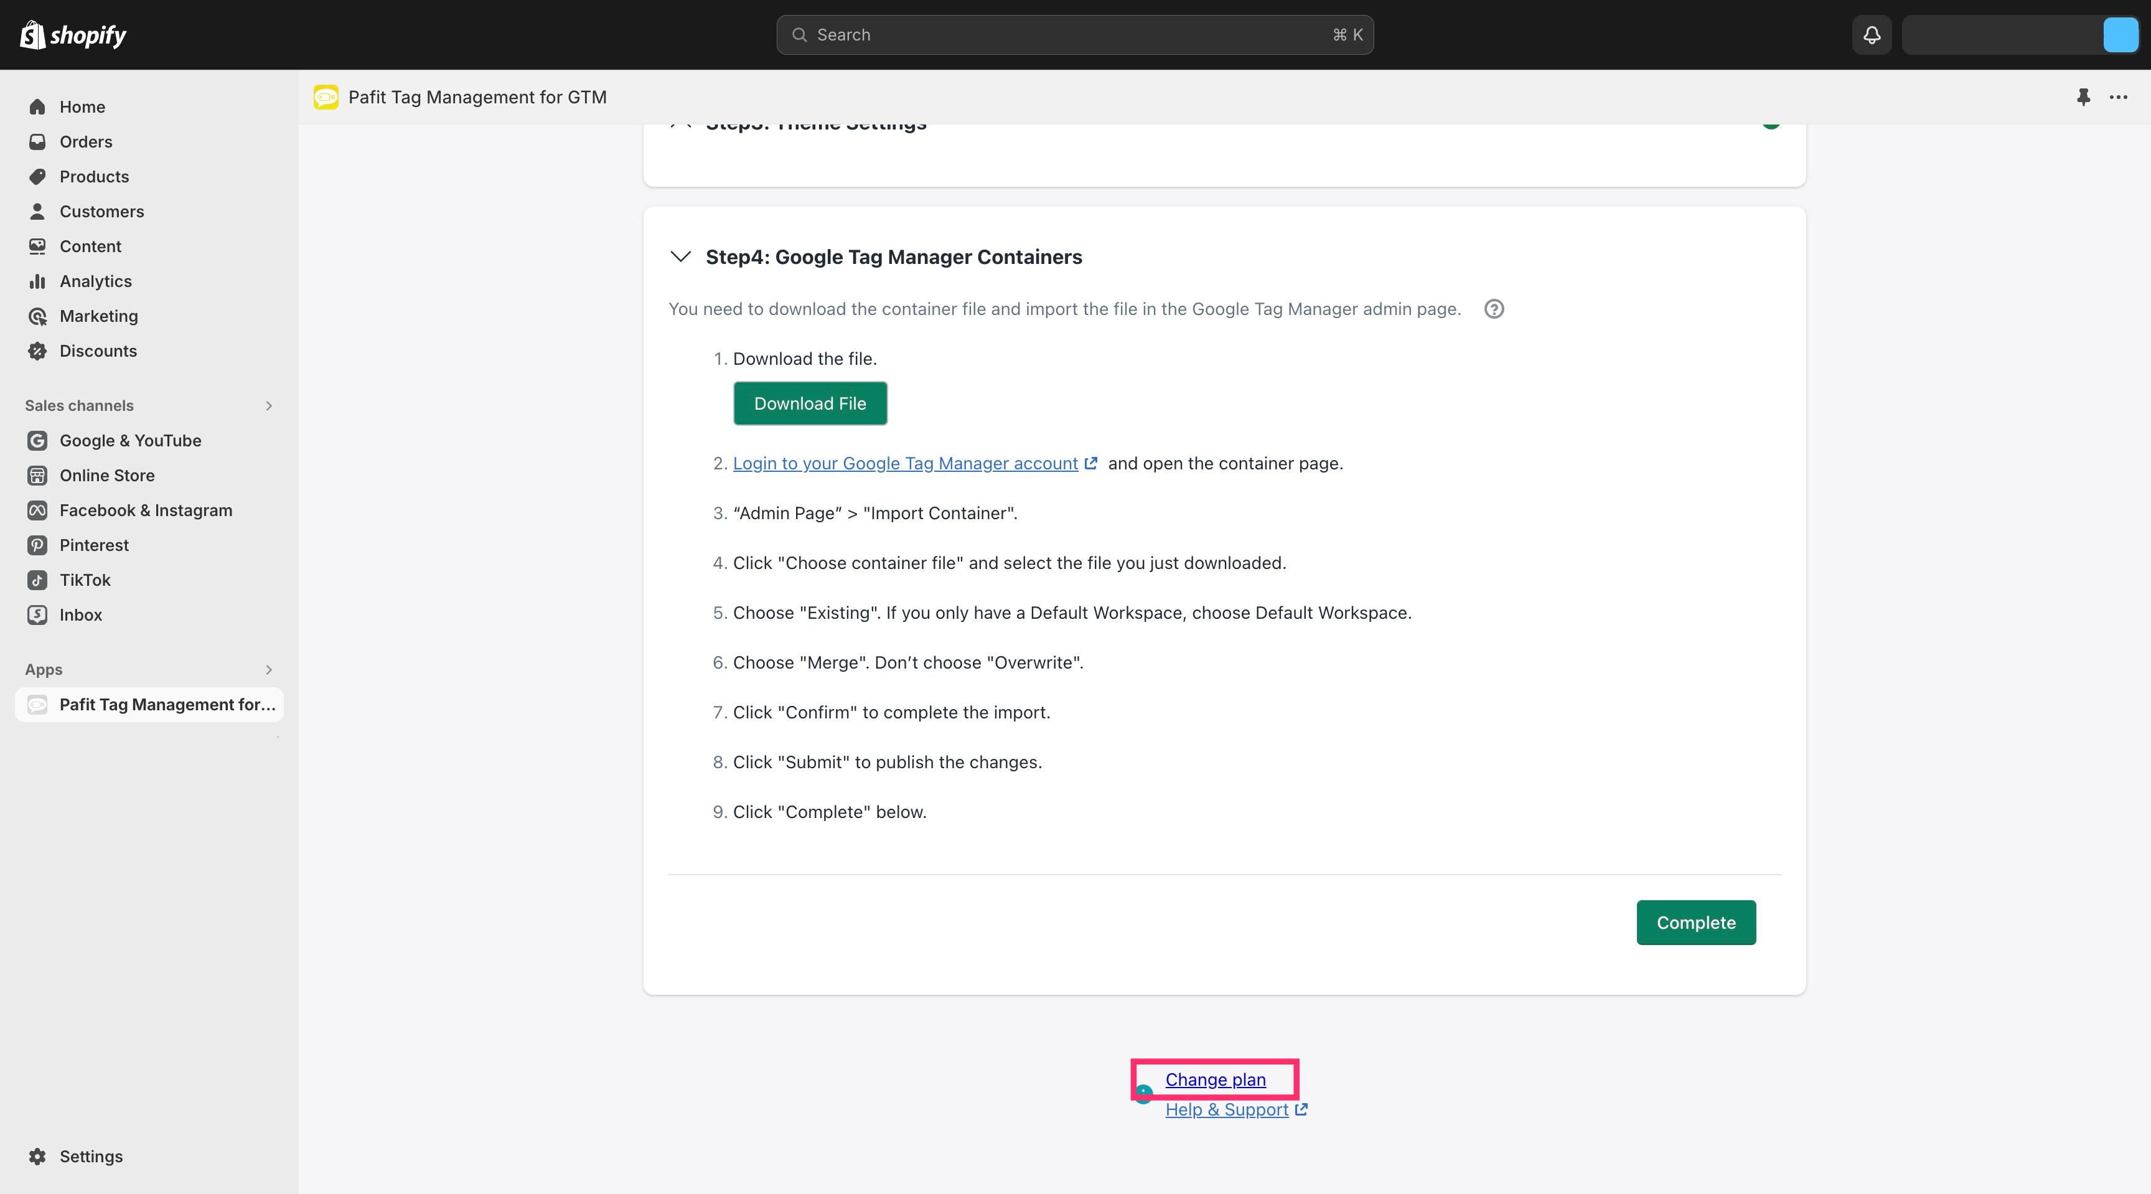Open the three-dot more actions menu
The height and width of the screenshot is (1194, 2151).
2119,97
